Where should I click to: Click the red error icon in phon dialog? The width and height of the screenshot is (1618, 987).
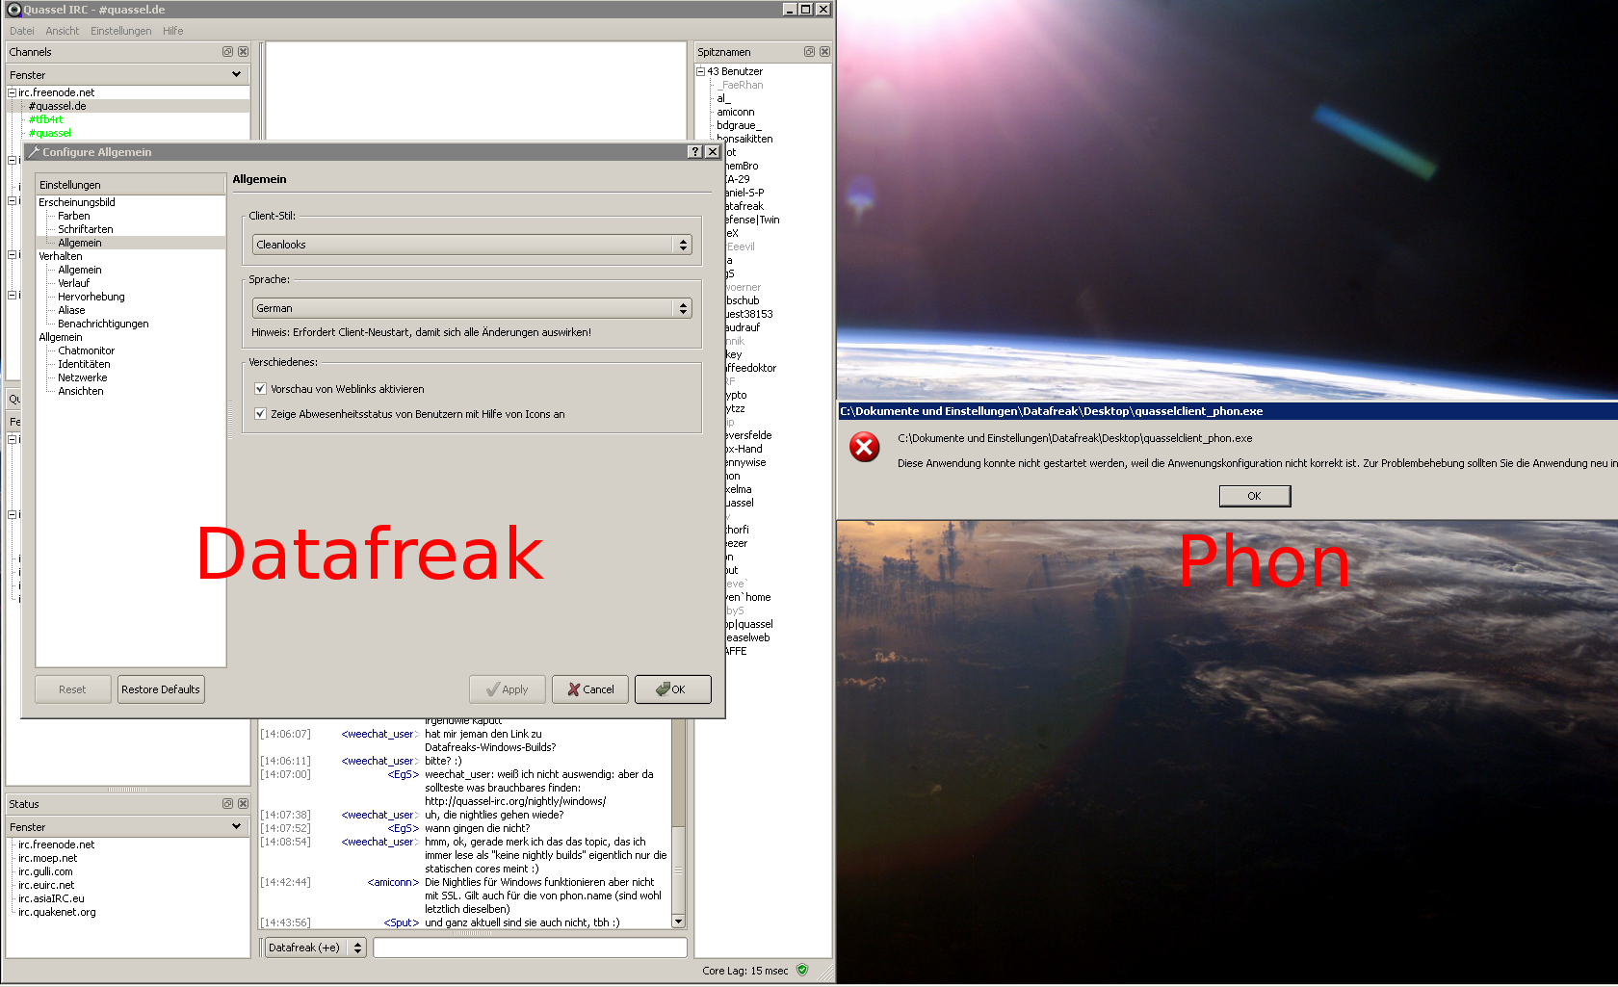click(x=865, y=447)
